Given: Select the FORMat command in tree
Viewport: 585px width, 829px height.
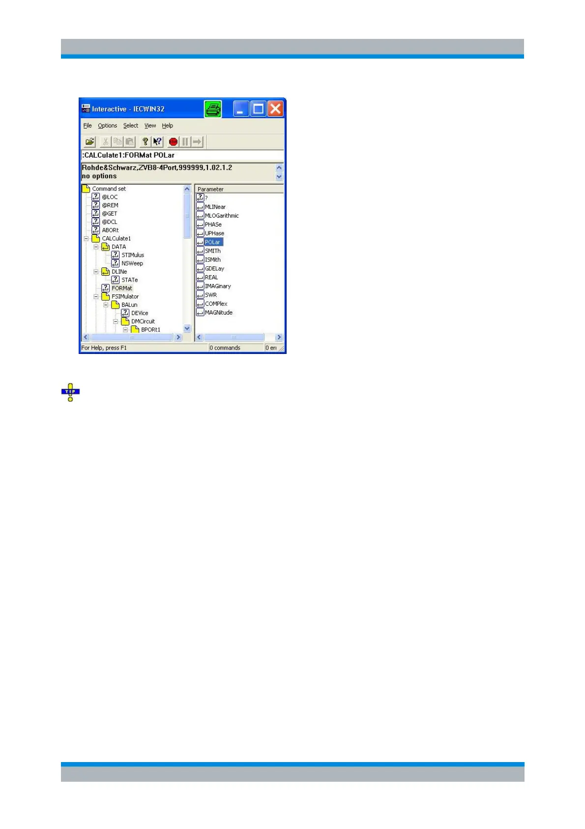Looking at the screenshot, I should click(x=122, y=288).
